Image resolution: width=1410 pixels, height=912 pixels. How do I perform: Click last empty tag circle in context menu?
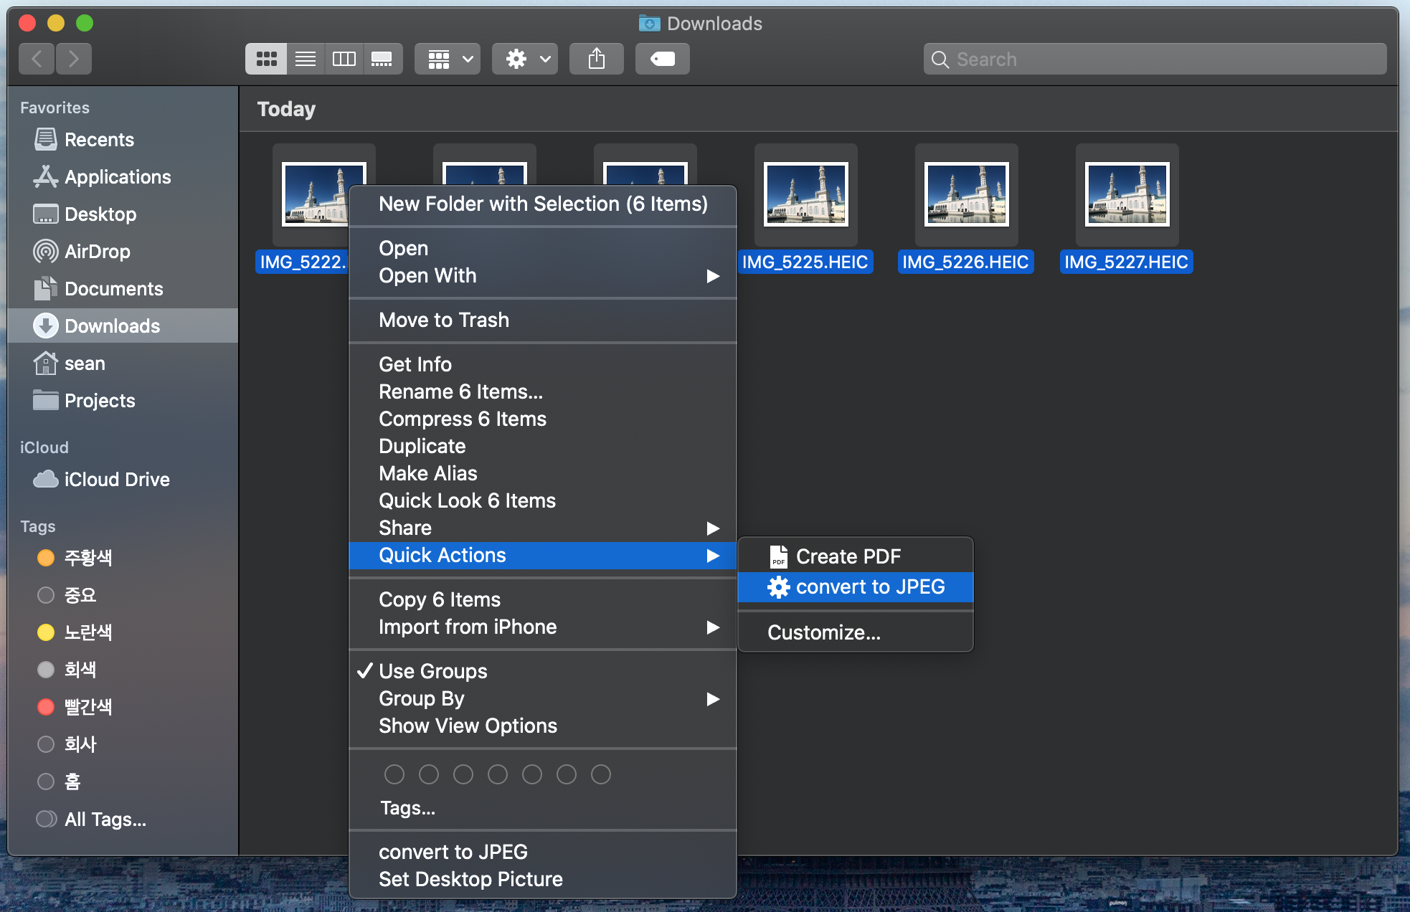click(601, 774)
